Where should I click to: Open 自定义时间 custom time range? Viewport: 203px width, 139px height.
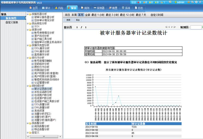click(157, 15)
